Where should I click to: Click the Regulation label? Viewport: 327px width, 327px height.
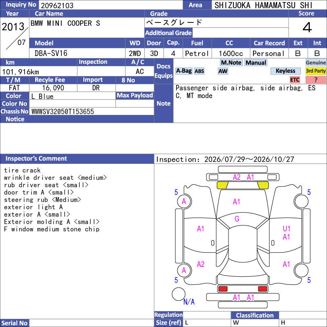168,315
